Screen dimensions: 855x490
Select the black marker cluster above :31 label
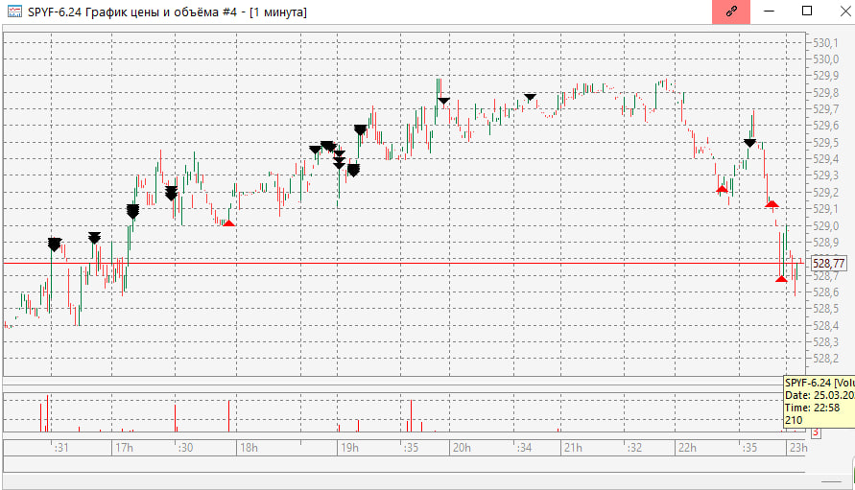pyautogui.click(x=54, y=245)
